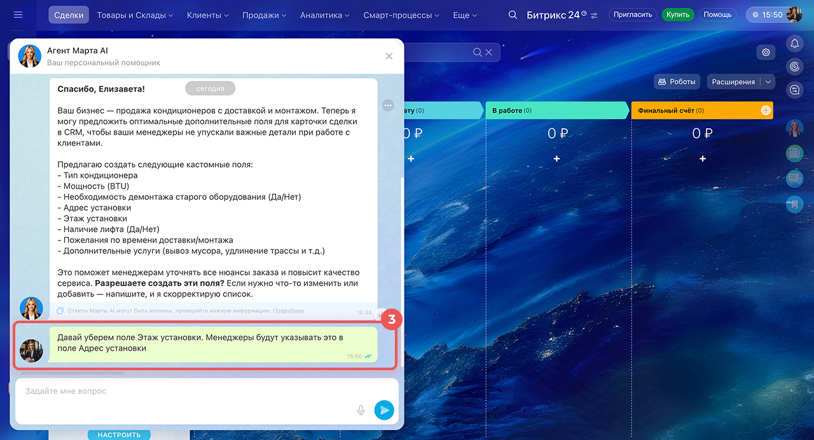Click Marta AI avatar in chat header

pyautogui.click(x=29, y=57)
